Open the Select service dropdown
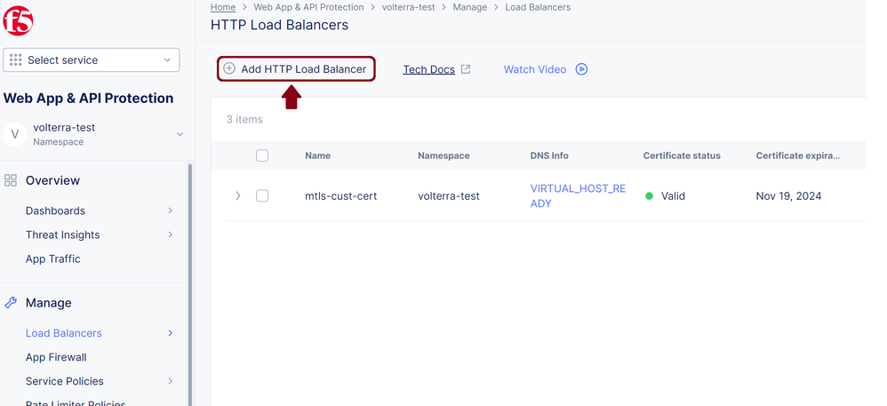Screen dimensions: 887x406 (x=92, y=60)
